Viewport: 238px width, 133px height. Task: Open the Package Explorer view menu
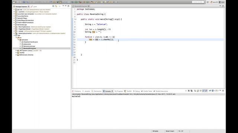pos(63,6)
